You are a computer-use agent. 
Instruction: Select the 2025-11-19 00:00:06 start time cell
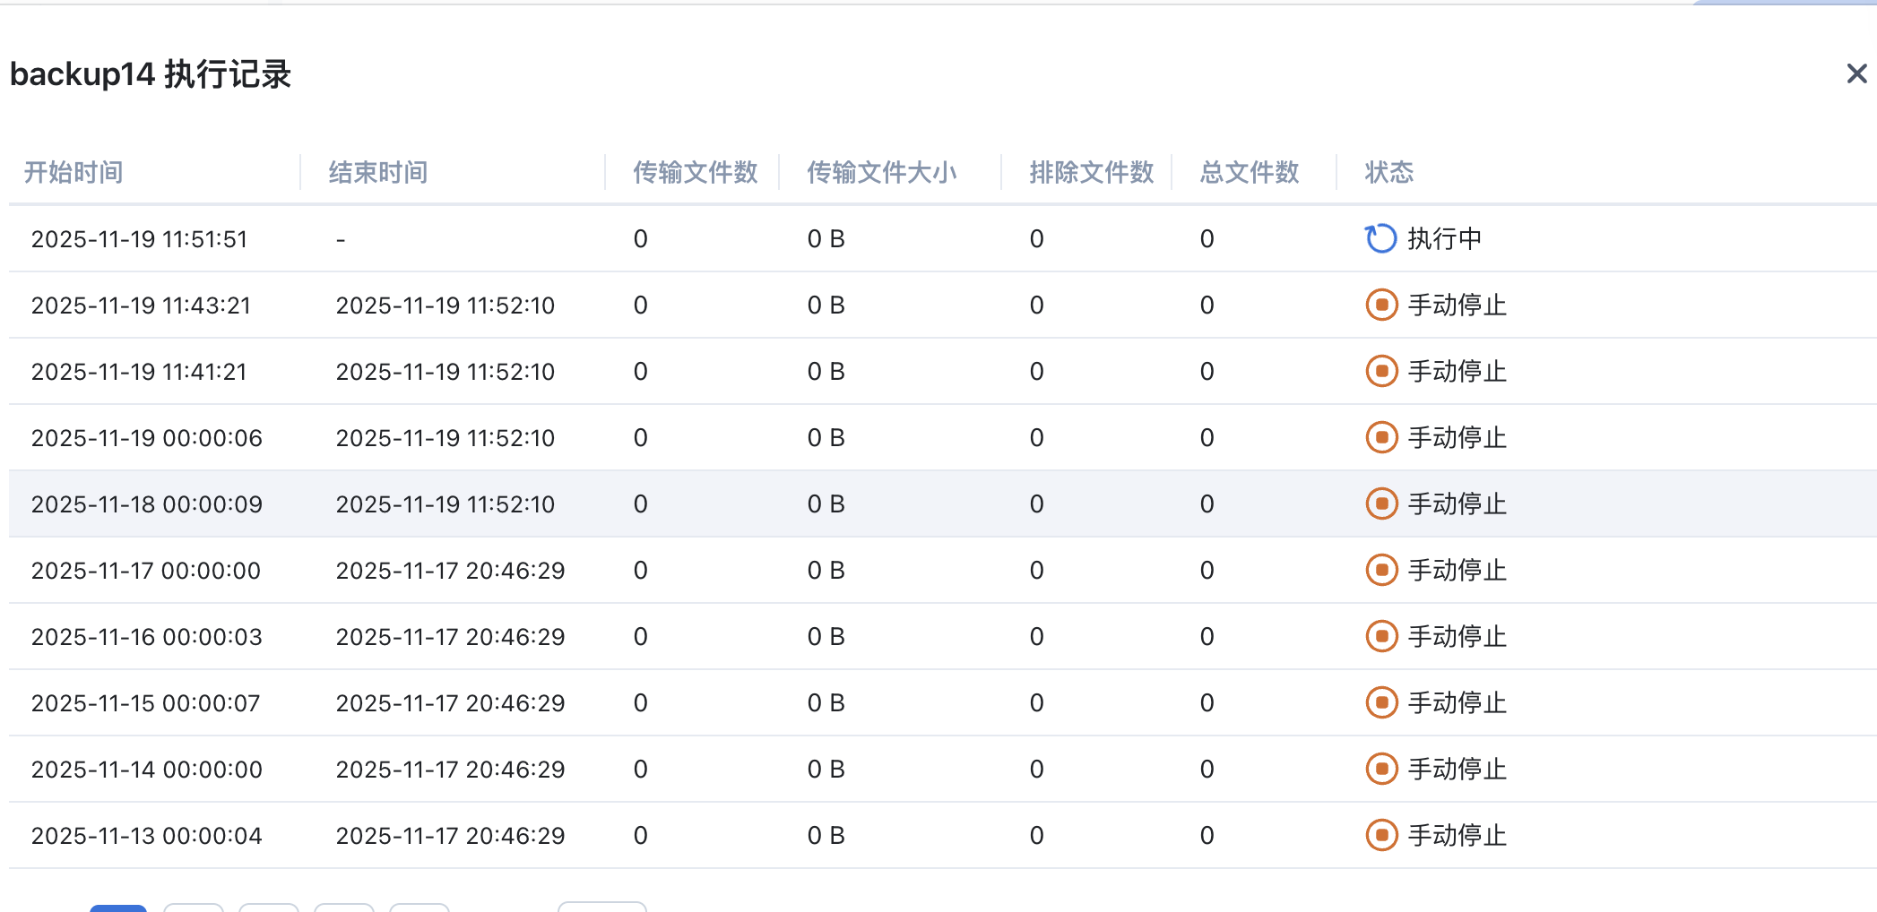coord(147,438)
